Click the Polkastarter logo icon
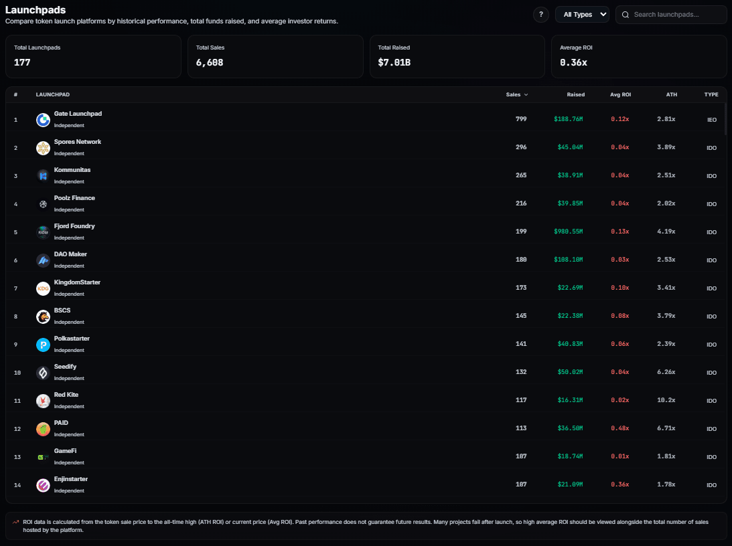The image size is (732, 546). 43,345
